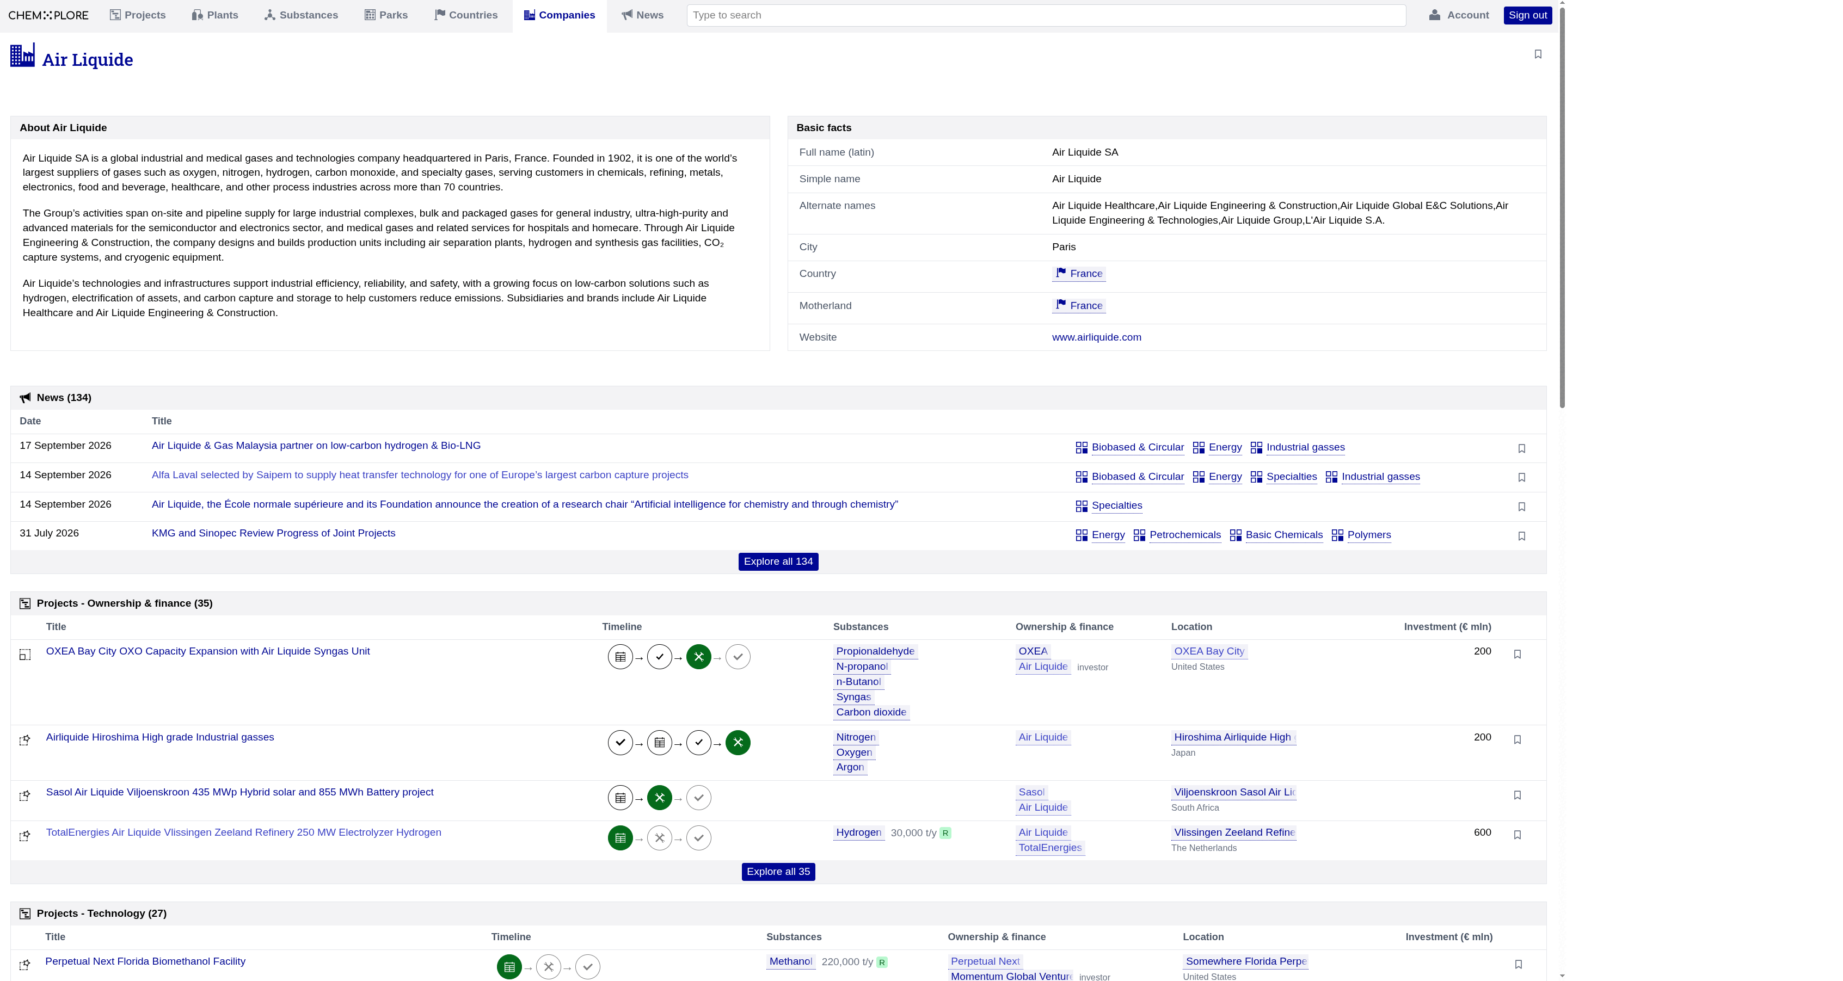
Task: Click the News table Date column header
Action: tap(30, 421)
